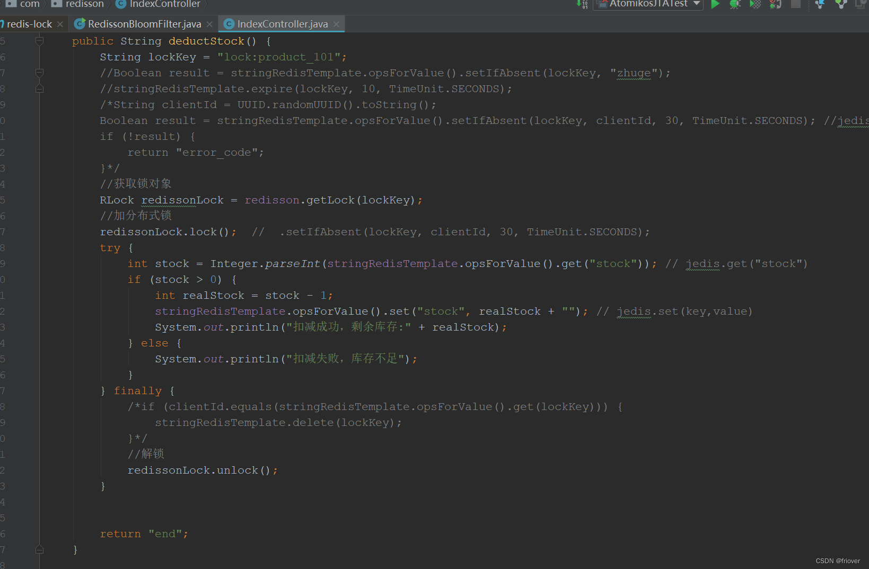Click the //获取锁对象 comment
The image size is (869, 569).
click(136, 184)
